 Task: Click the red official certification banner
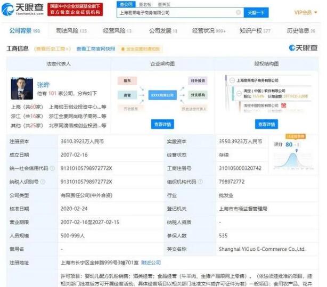tap(75, 10)
